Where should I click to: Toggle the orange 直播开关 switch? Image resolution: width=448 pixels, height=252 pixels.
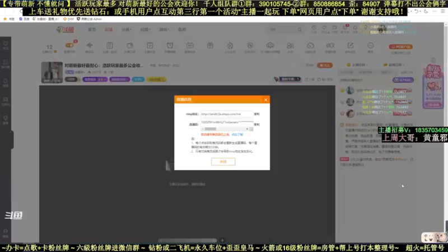pos(69,45)
